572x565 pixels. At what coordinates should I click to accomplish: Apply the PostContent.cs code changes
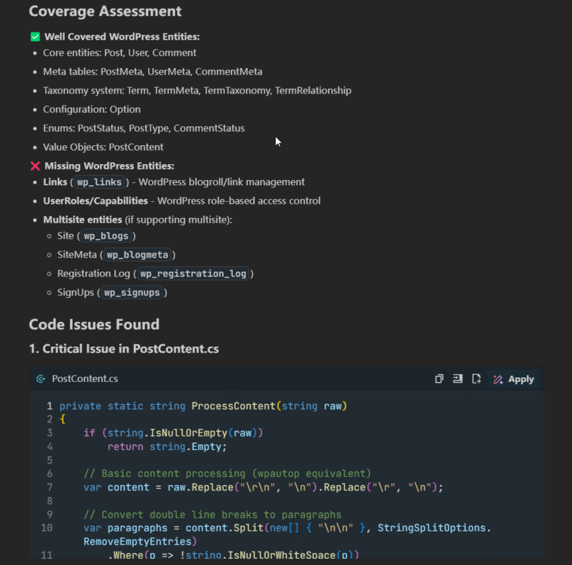point(513,379)
